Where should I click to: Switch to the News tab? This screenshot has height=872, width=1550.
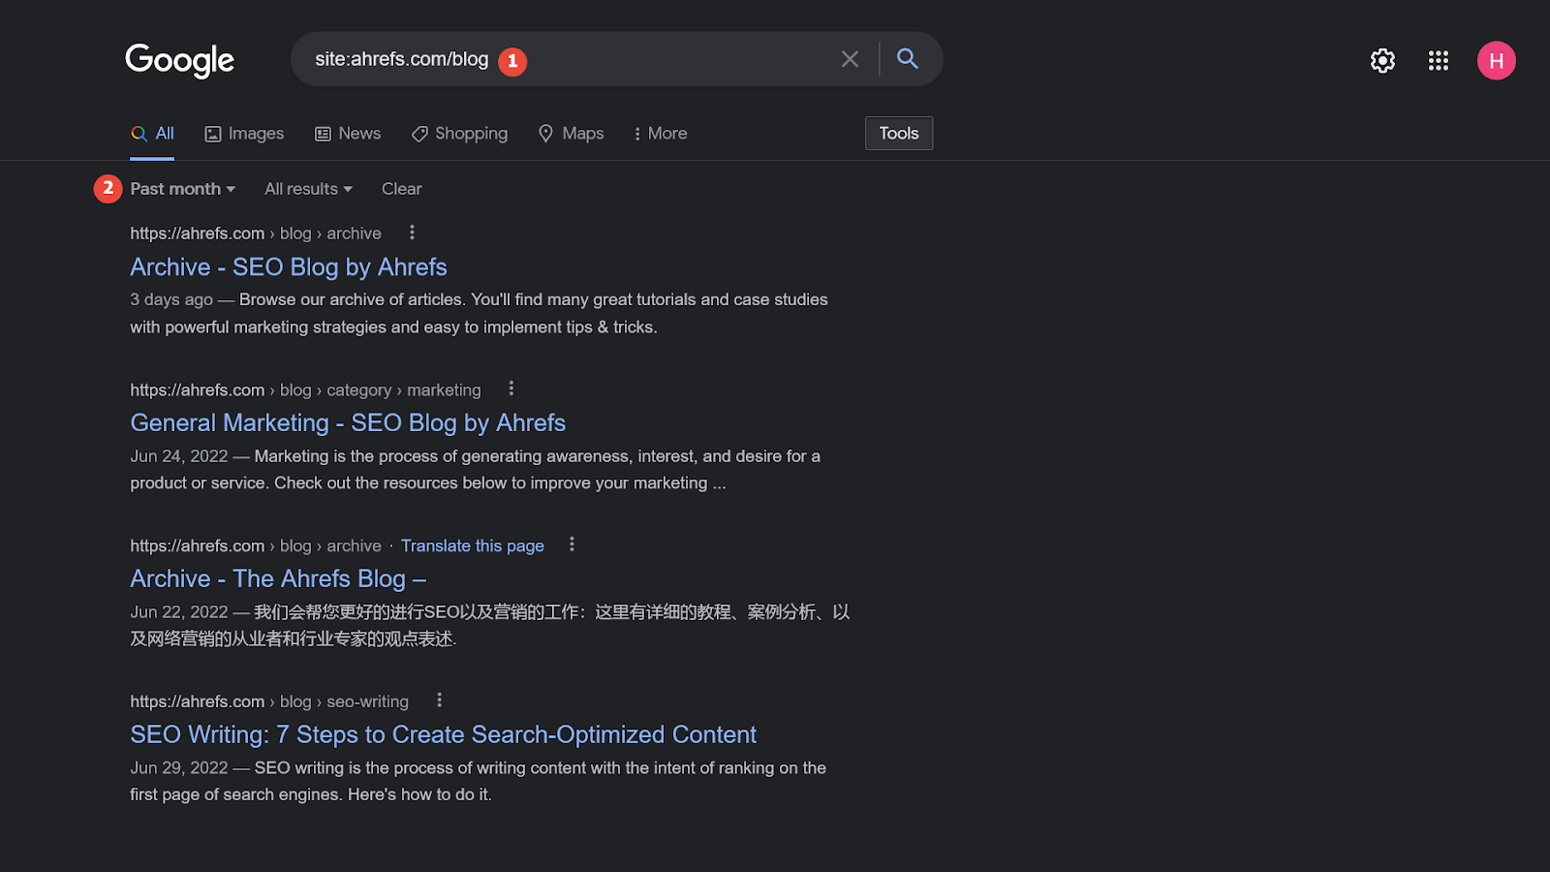(x=348, y=134)
